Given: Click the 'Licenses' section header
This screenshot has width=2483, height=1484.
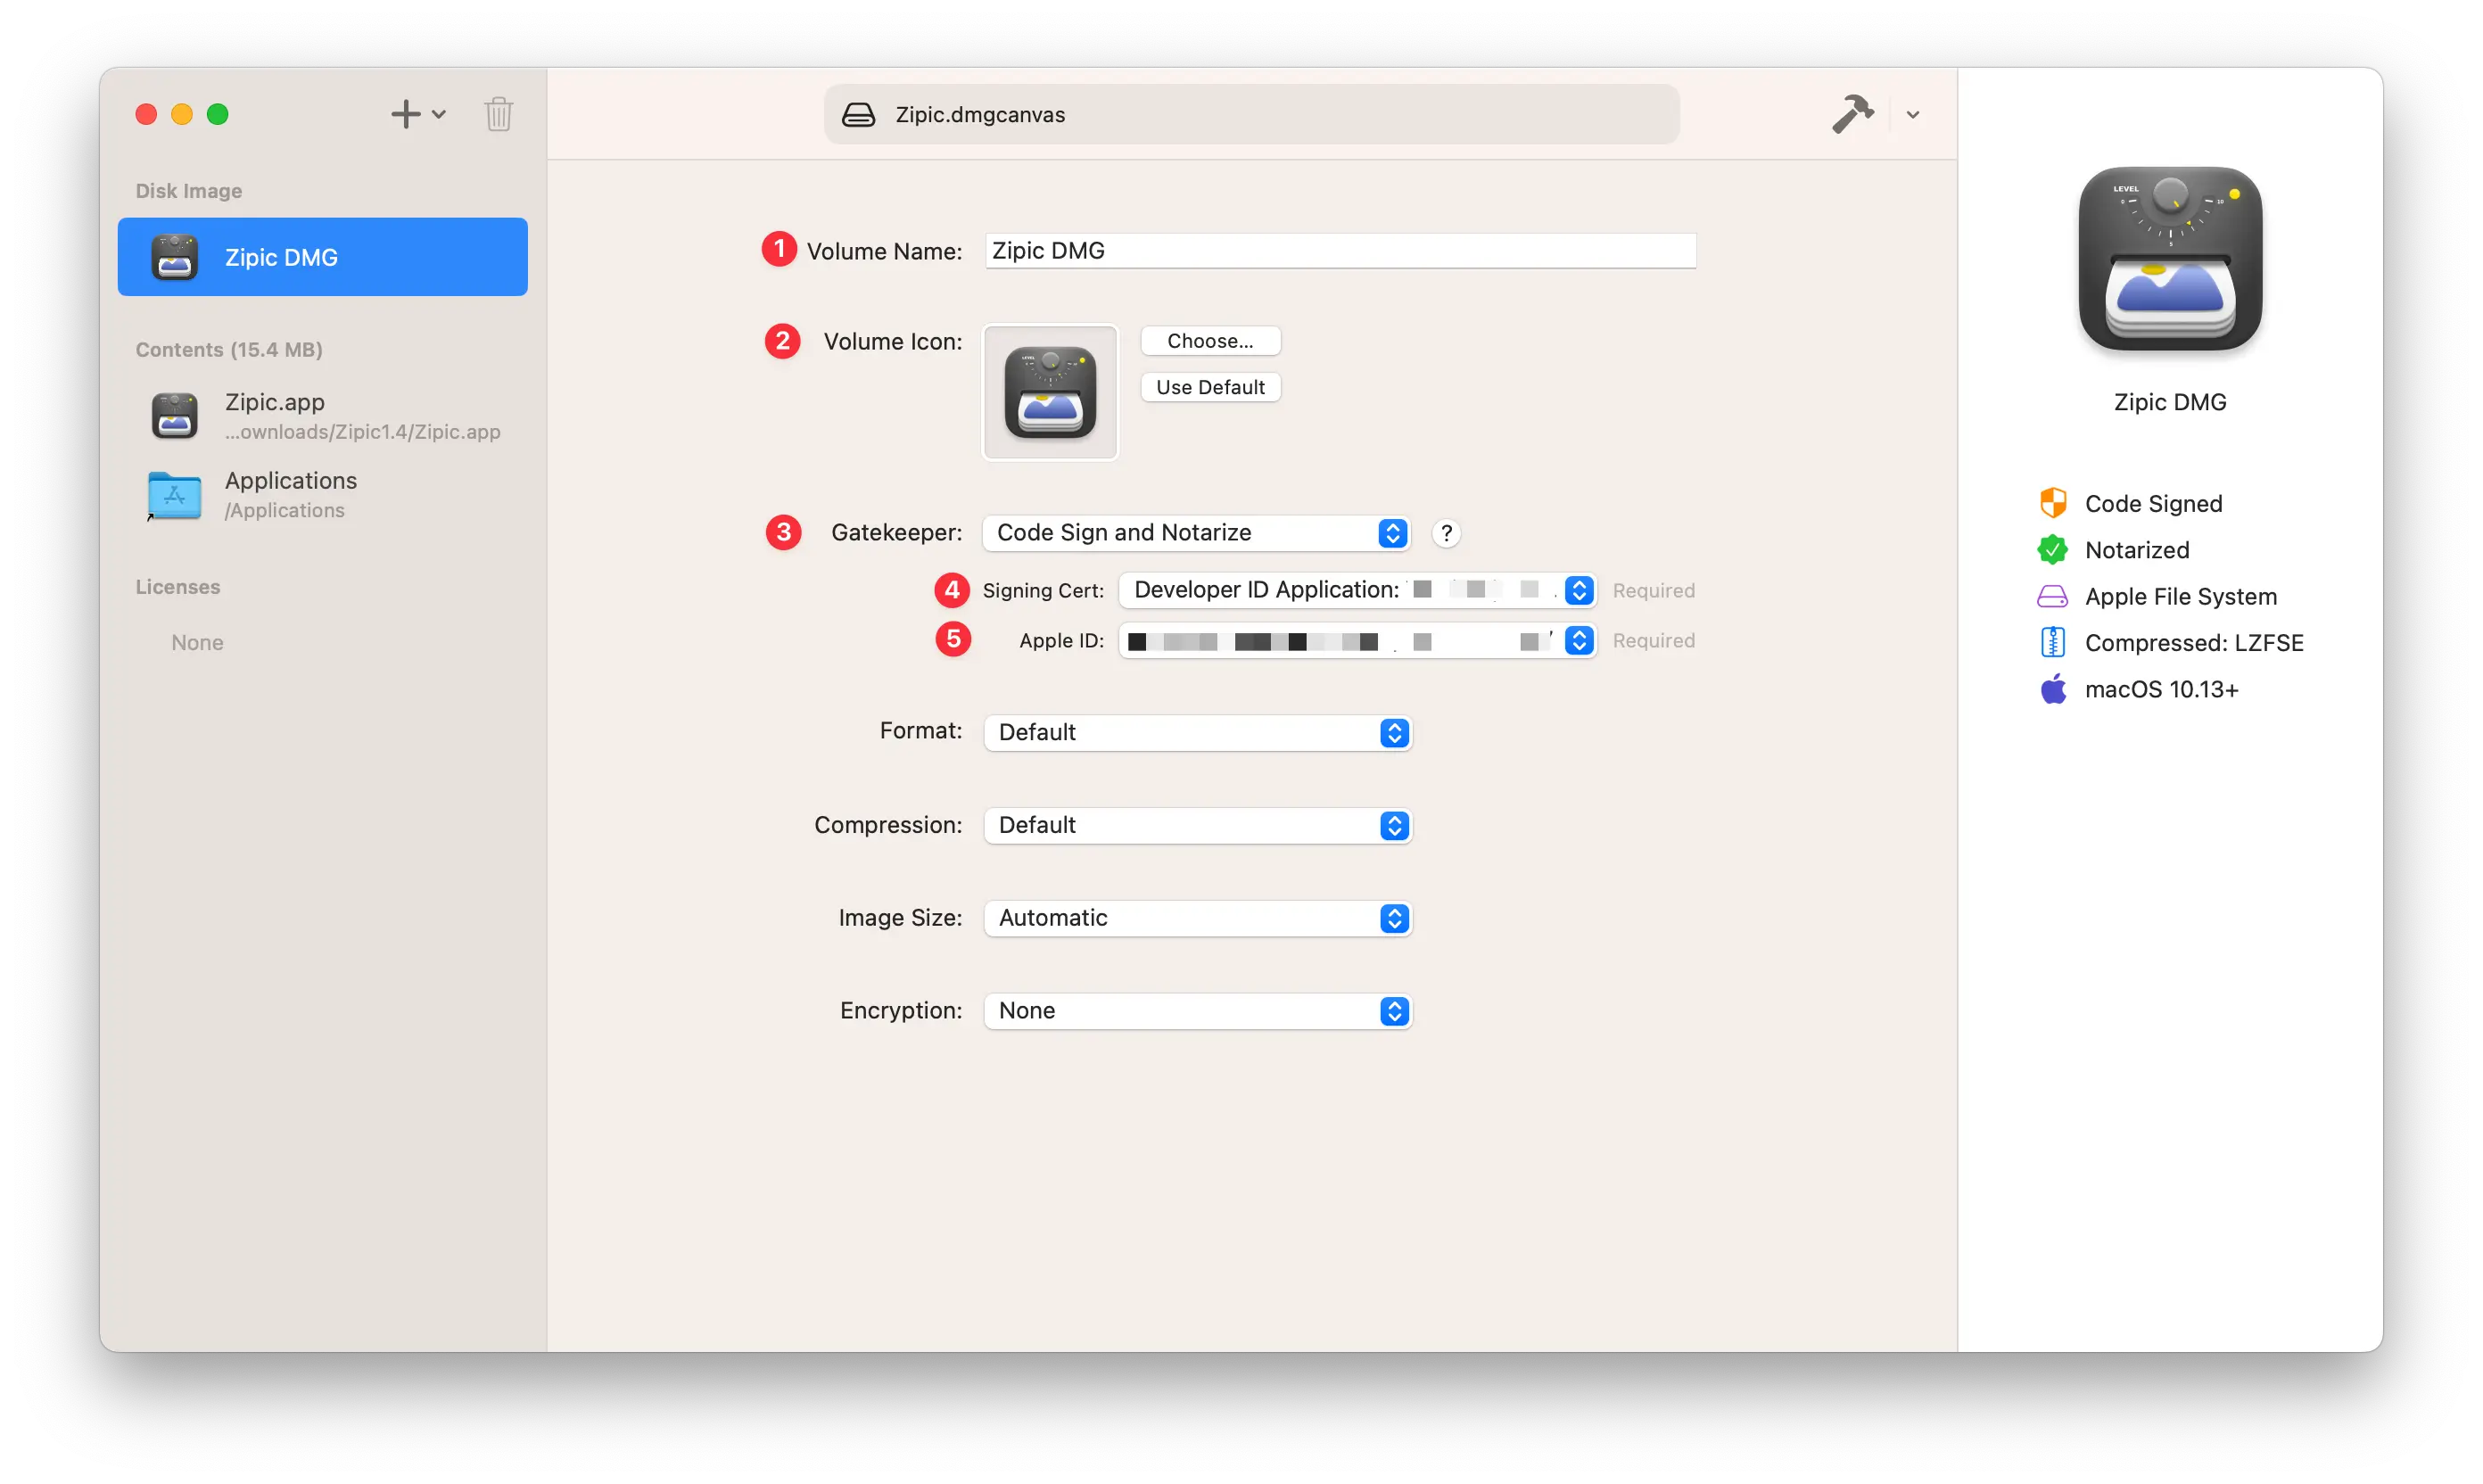Looking at the screenshot, I should (178, 587).
